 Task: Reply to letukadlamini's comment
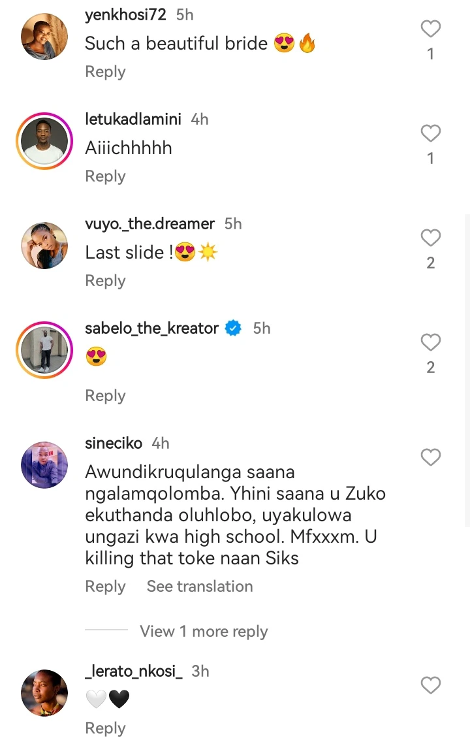105,176
